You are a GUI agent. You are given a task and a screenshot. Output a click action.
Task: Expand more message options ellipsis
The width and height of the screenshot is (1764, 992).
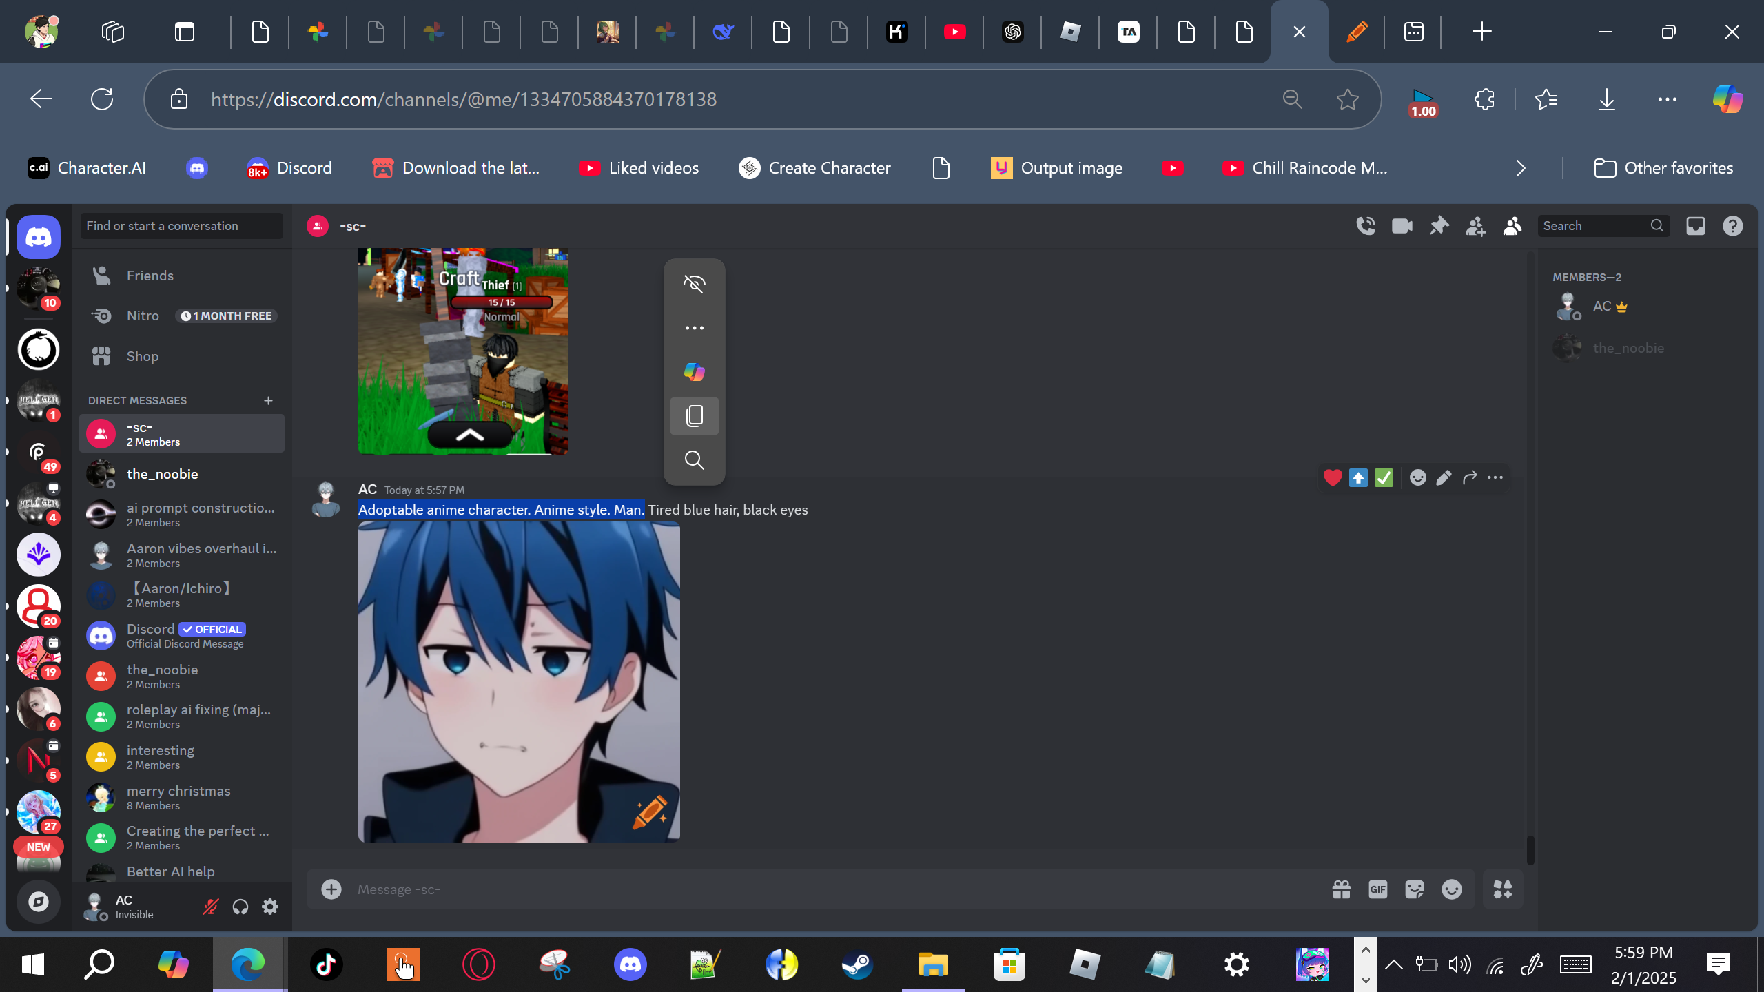click(x=1495, y=477)
